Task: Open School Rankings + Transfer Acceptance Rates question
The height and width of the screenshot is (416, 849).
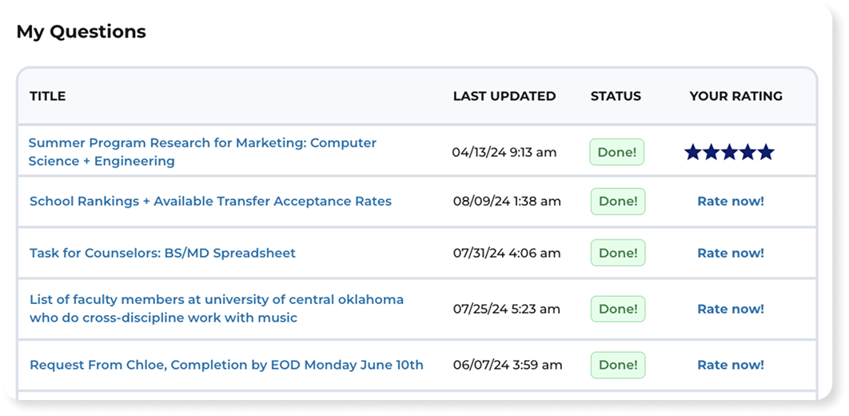Action: coord(210,202)
